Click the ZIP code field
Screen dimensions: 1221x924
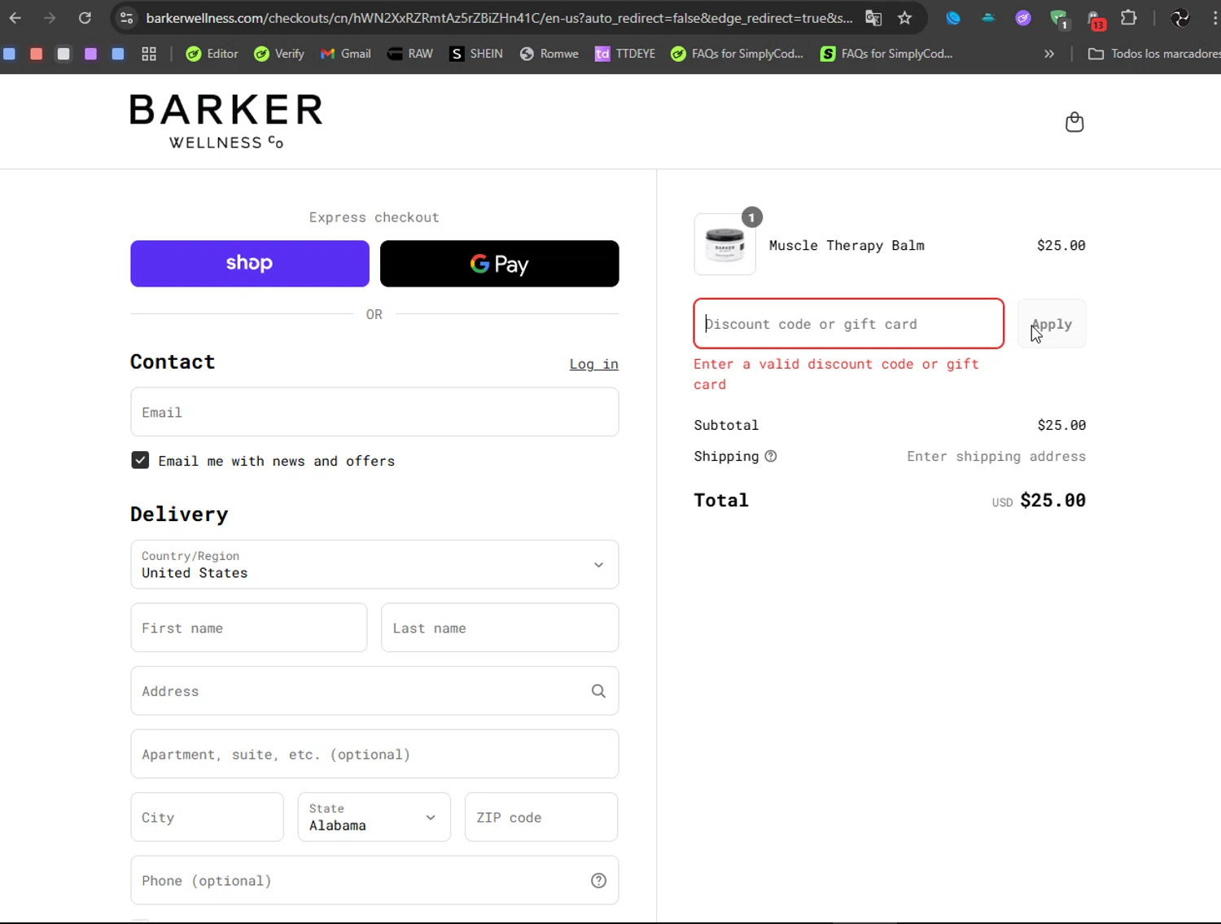click(x=541, y=817)
